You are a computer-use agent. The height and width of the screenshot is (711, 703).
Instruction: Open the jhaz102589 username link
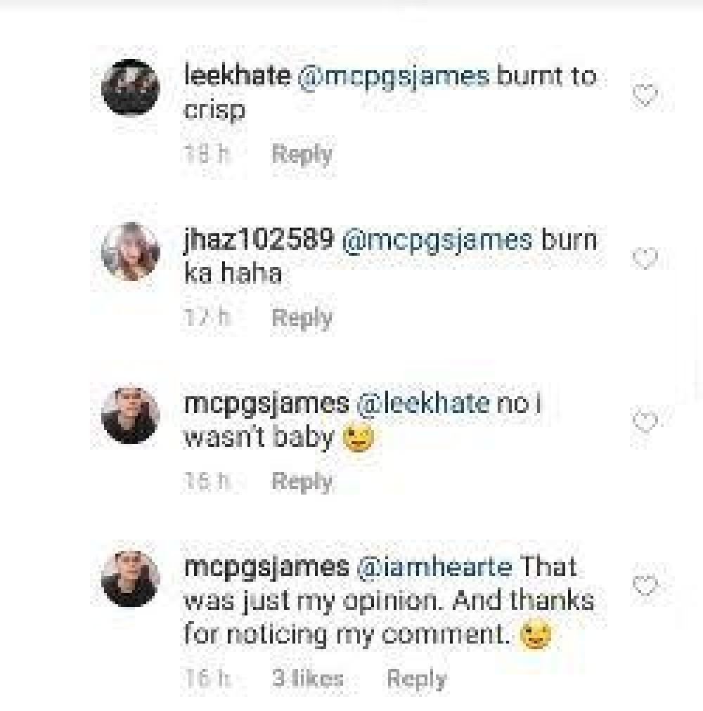point(258,240)
